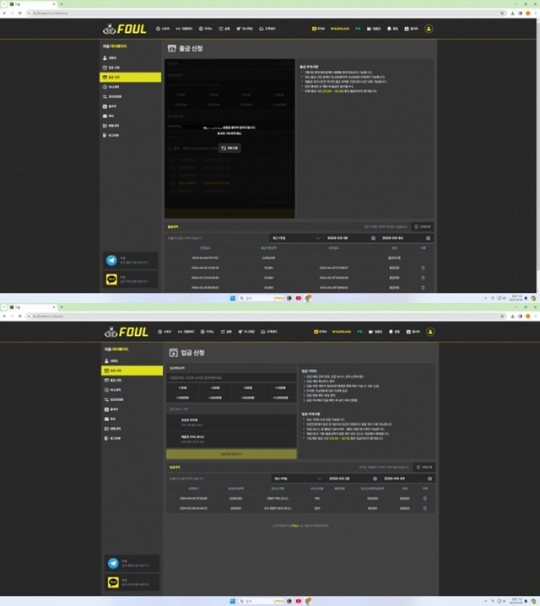Open the user profile icon on the withdrawal page header

[x=429, y=29]
